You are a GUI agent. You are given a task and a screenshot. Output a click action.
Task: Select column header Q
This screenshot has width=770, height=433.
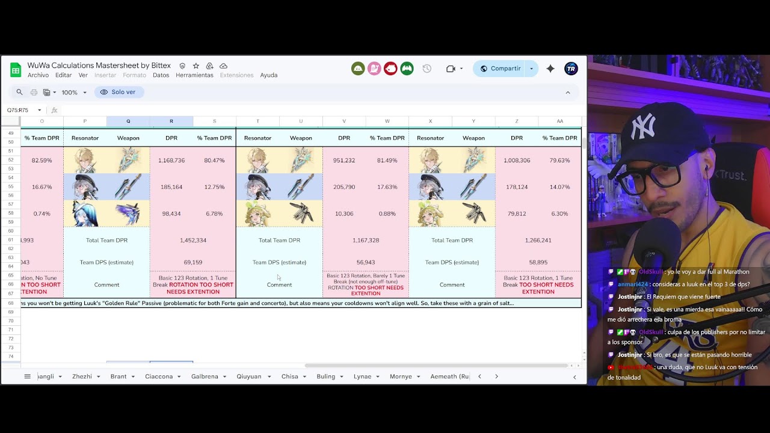(128, 121)
